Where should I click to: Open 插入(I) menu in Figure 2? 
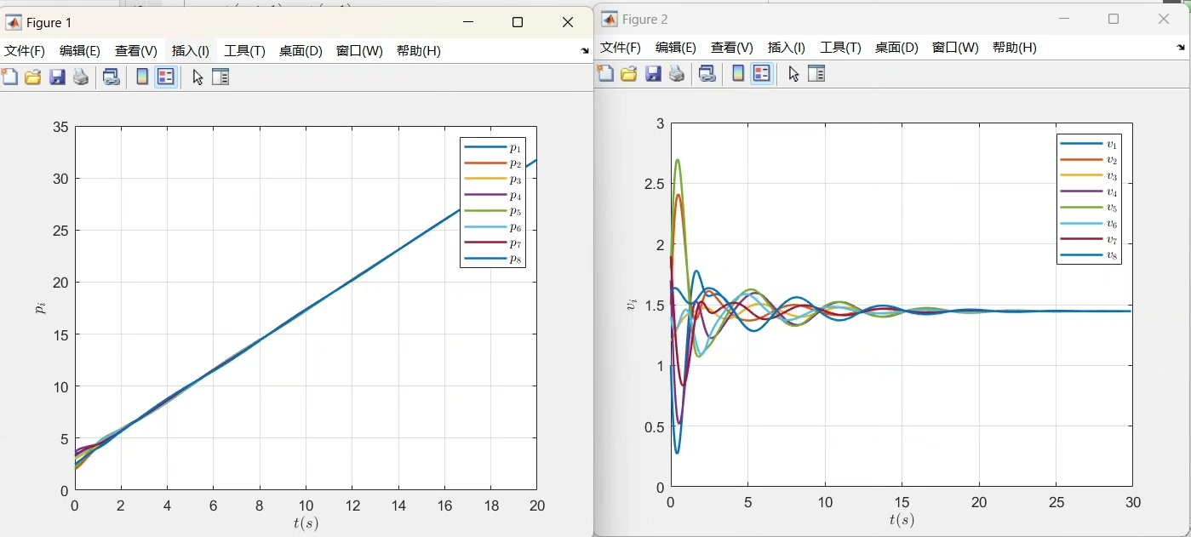coord(787,48)
